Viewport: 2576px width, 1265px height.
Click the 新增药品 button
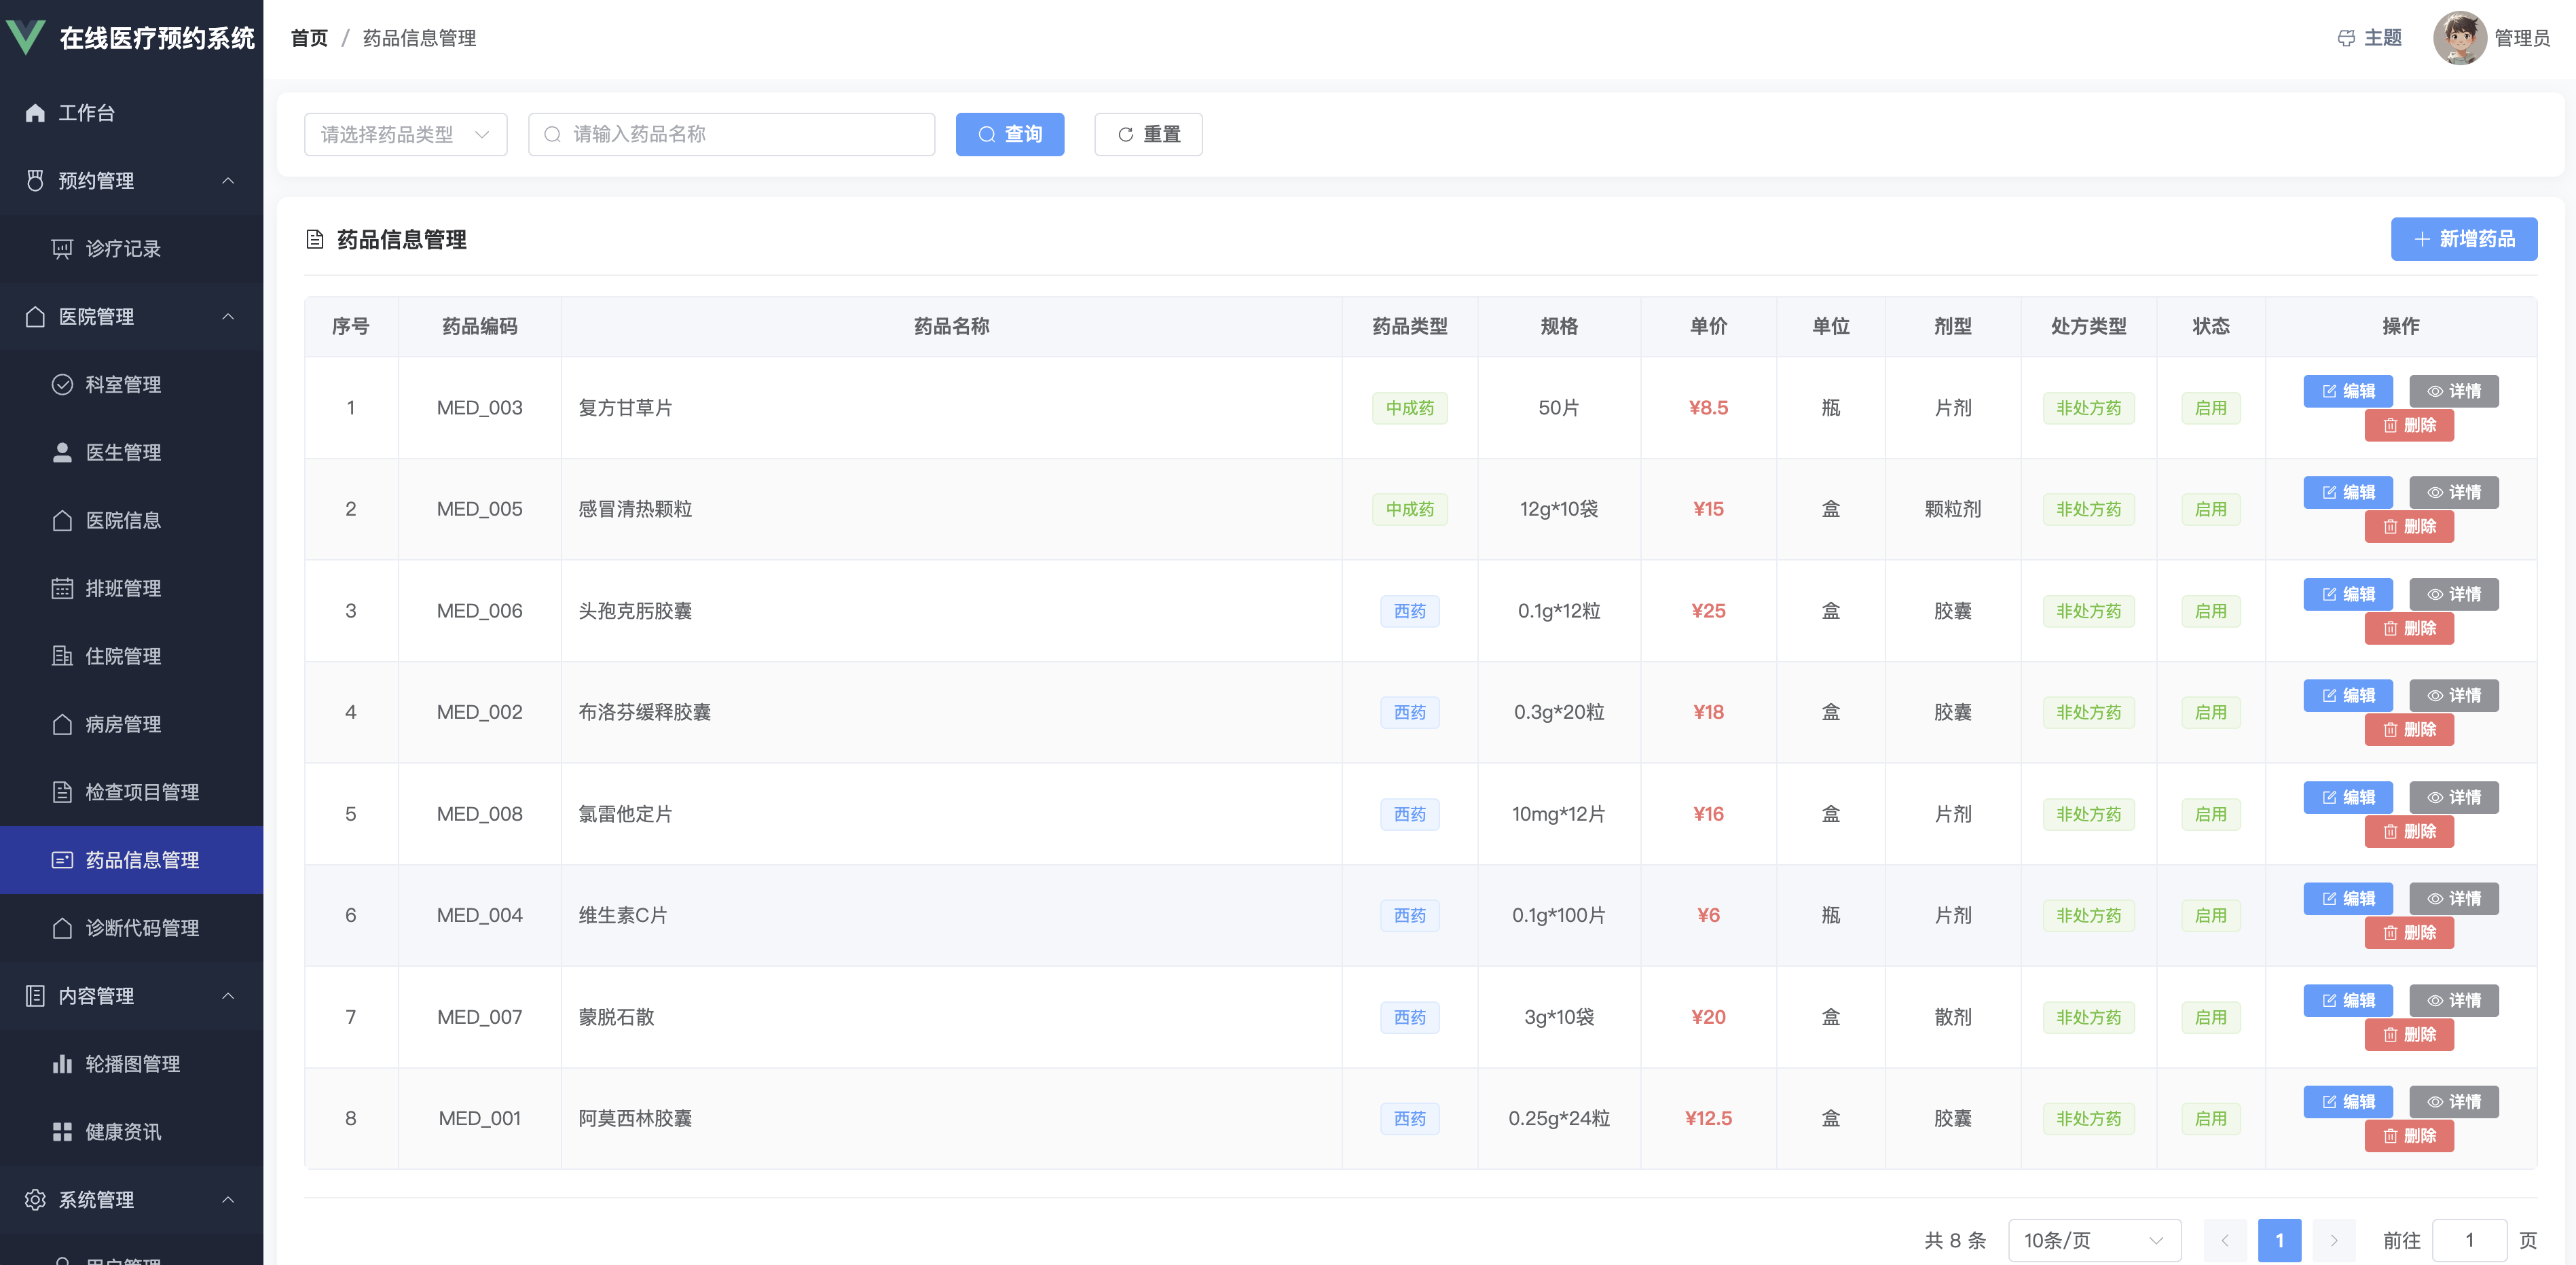point(2463,239)
